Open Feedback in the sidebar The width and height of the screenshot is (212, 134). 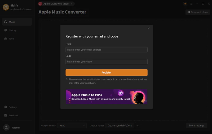[17, 116]
